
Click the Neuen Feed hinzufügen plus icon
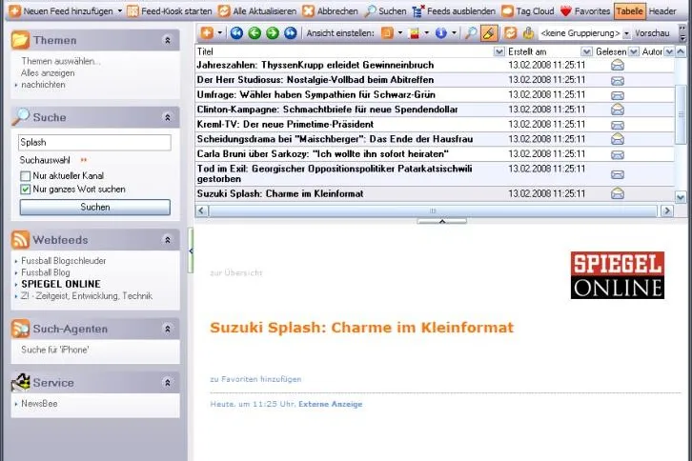pyautogui.click(x=14, y=11)
